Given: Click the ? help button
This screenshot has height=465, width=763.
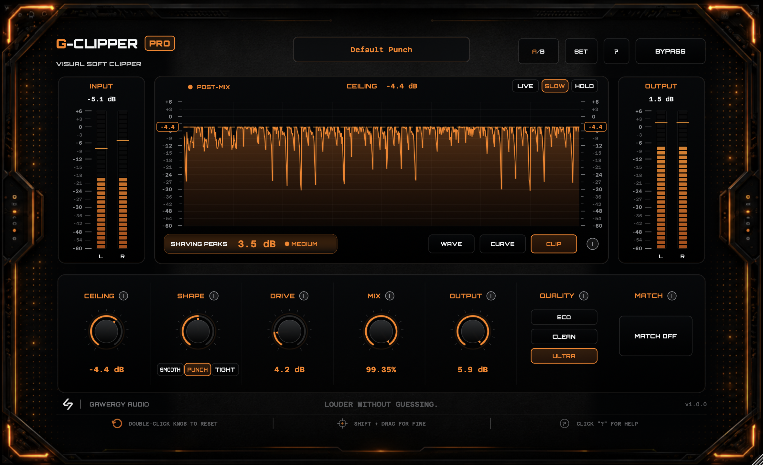Looking at the screenshot, I should point(616,51).
